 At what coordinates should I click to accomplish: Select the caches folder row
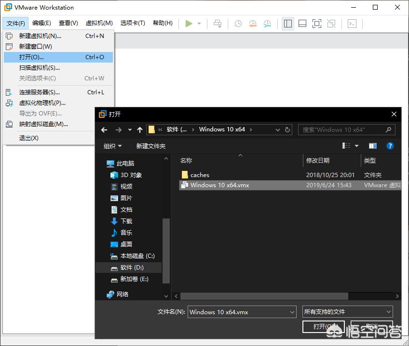point(290,175)
